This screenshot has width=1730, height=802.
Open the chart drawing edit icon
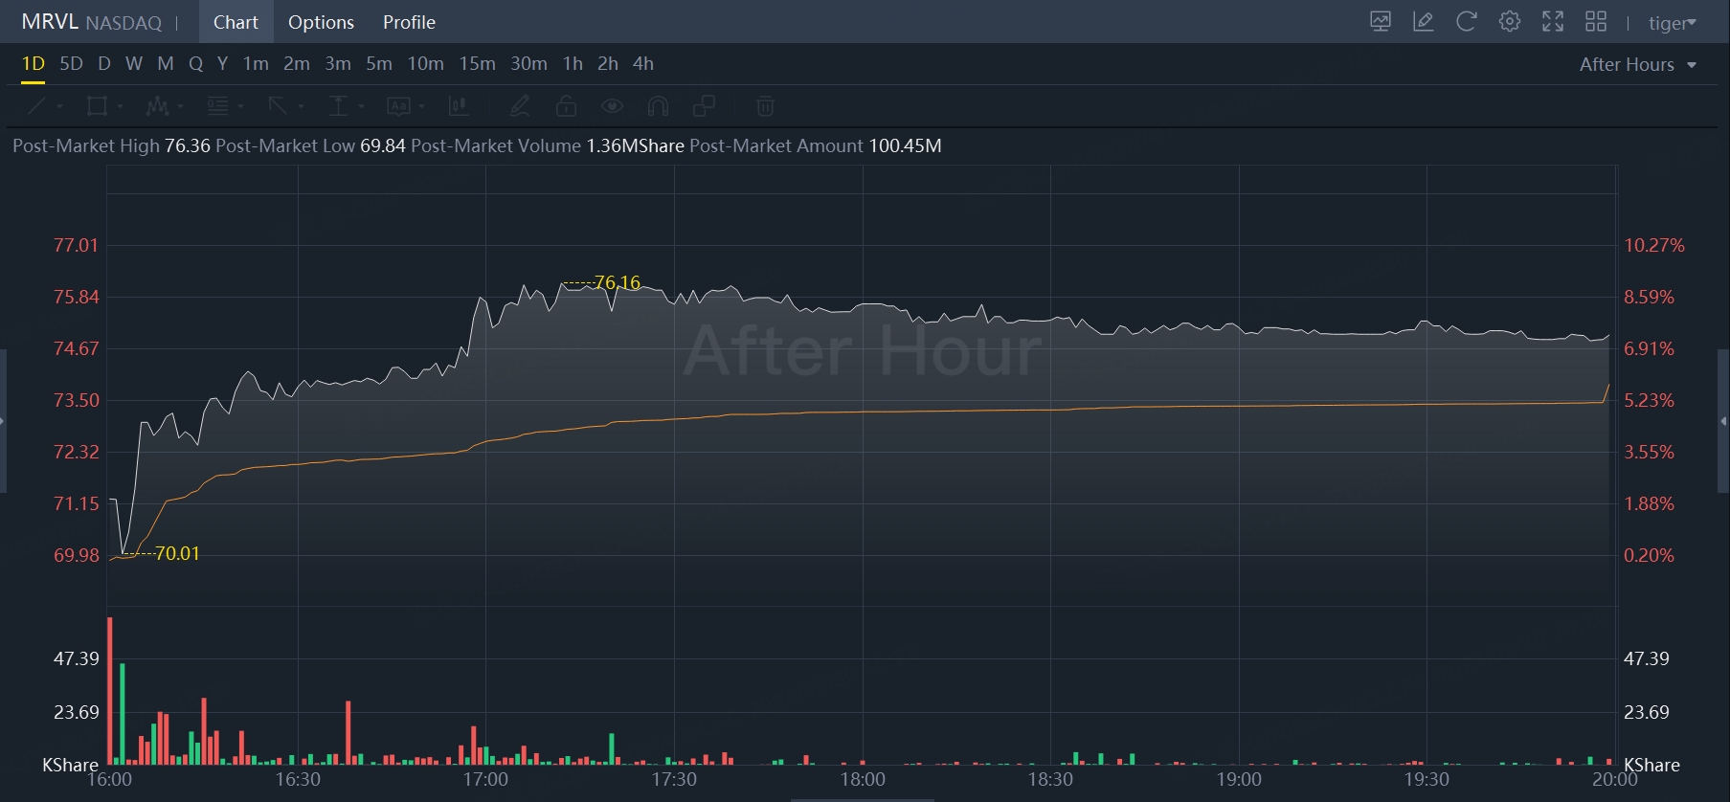1423,22
